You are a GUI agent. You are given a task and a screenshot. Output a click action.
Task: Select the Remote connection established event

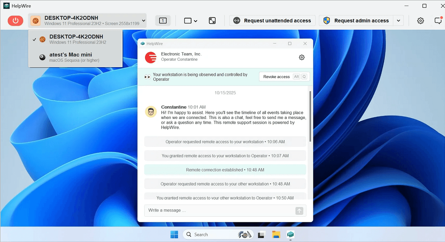coord(225,170)
